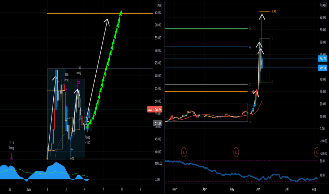
Task: Click the Apr label on the right time axis
Action: [204, 189]
